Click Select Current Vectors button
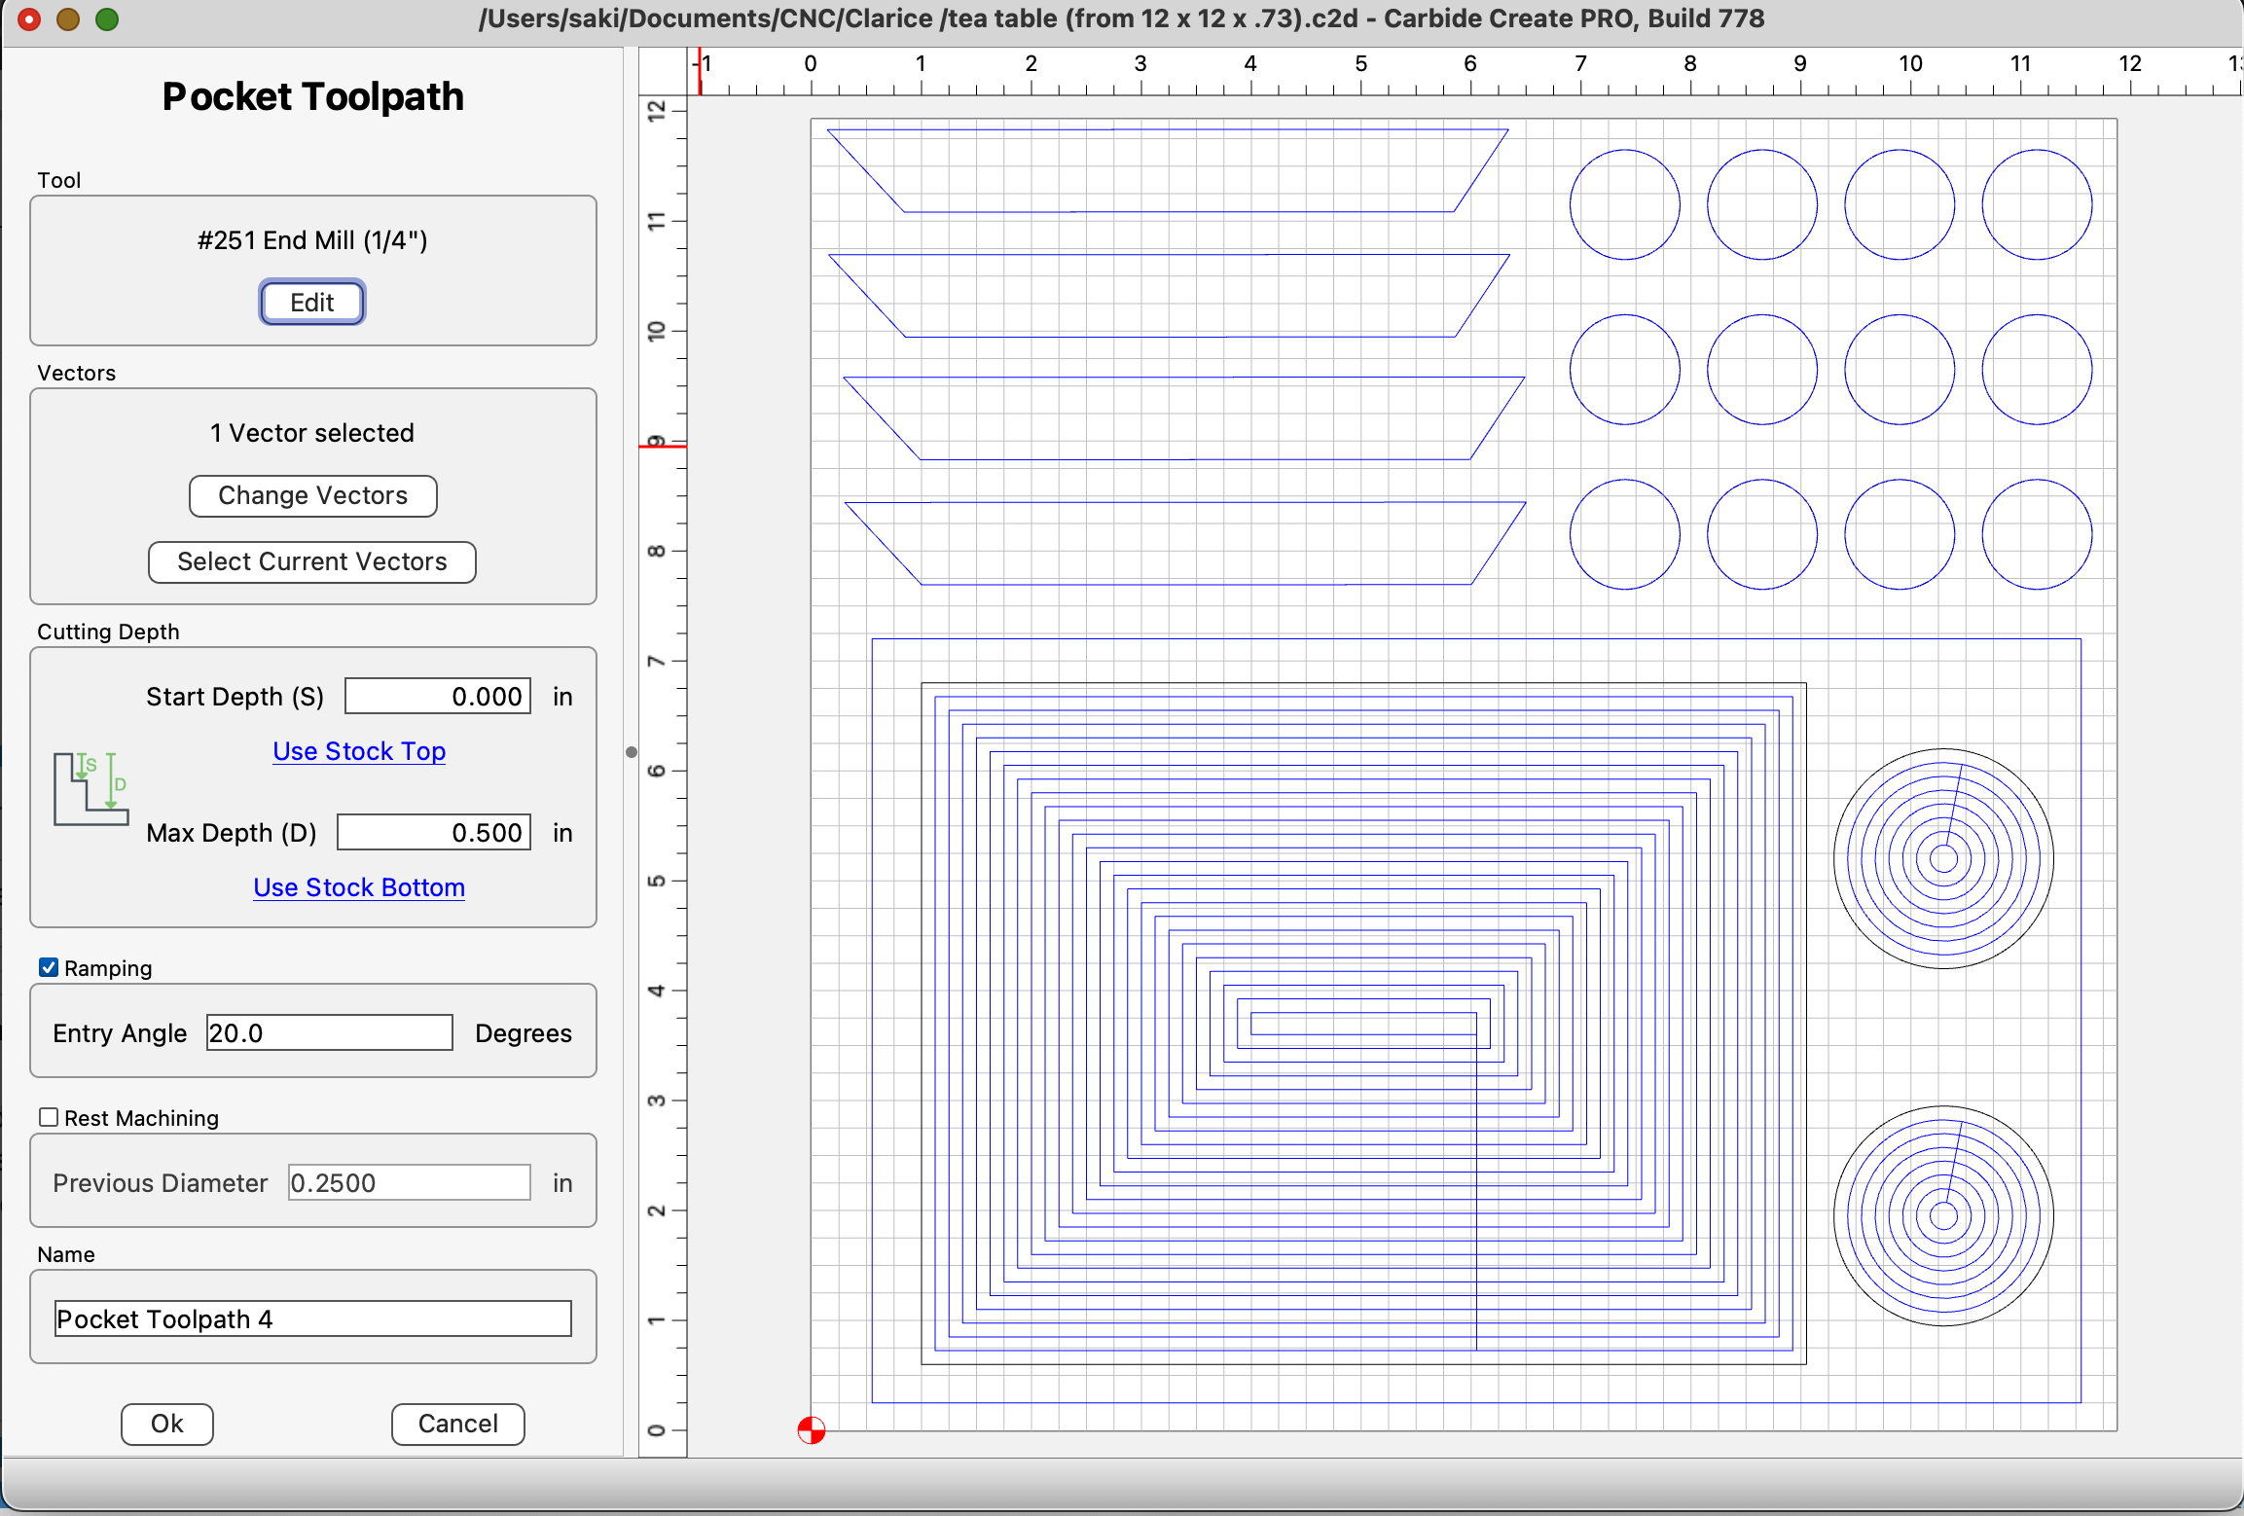 point(312,561)
